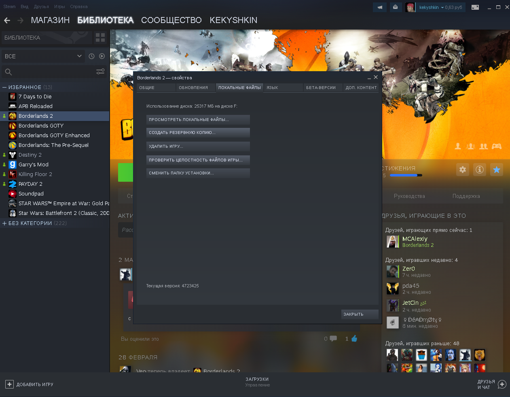Viewport: 510px width, 397px height.
Task: Open the game settings gear icon
Action: (463, 170)
